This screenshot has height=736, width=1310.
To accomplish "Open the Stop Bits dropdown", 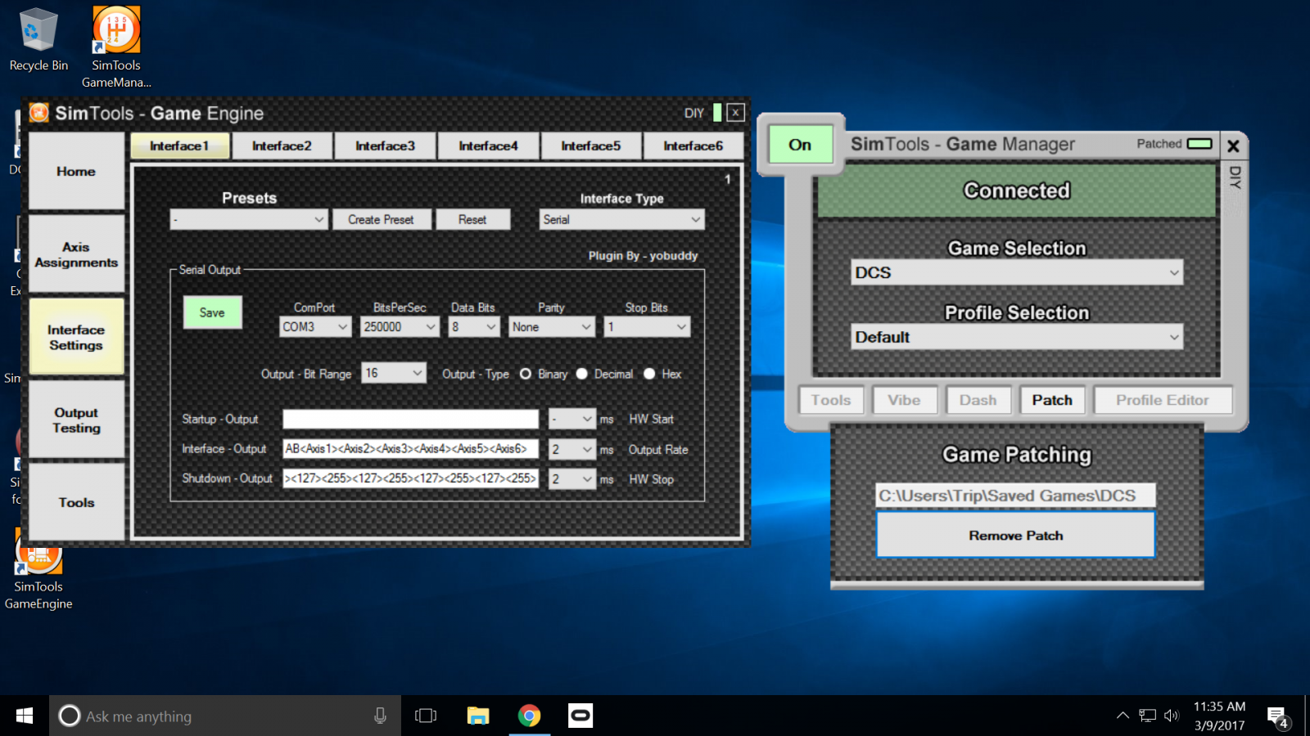I will 647,327.
